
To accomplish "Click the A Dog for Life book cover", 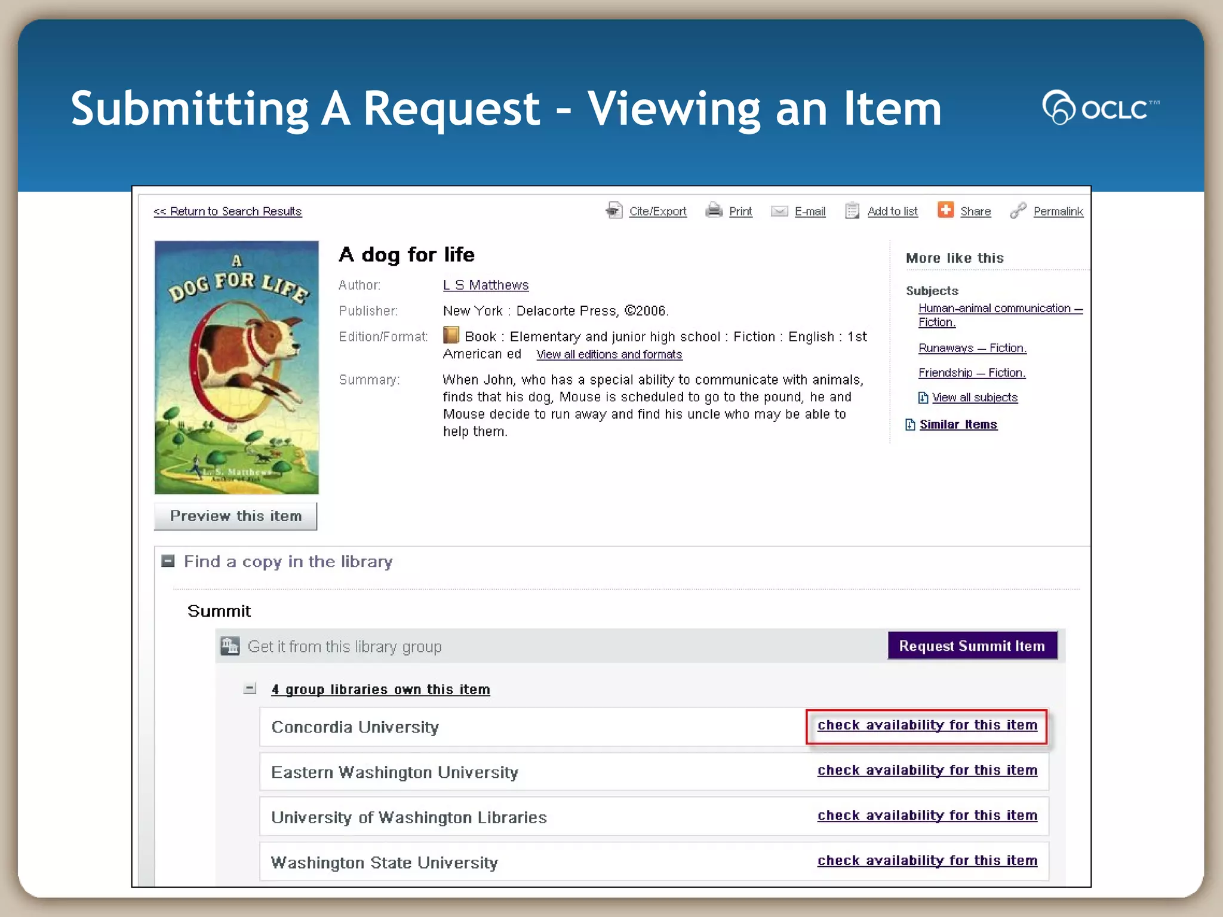I will (x=236, y=367).
